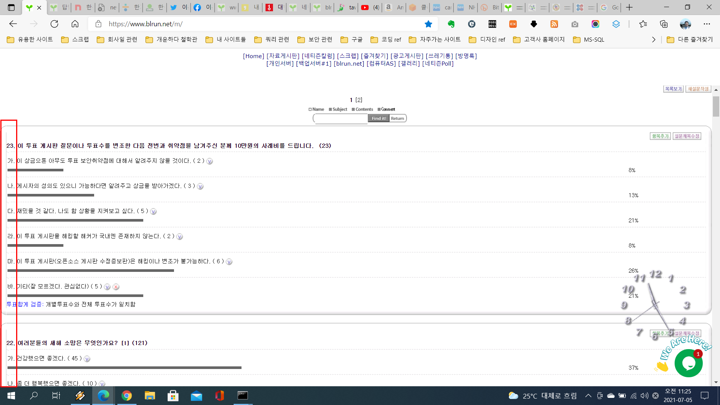Open the Collections icon in toolbar
The image size is (720, 405).
[x=664, y=24]
